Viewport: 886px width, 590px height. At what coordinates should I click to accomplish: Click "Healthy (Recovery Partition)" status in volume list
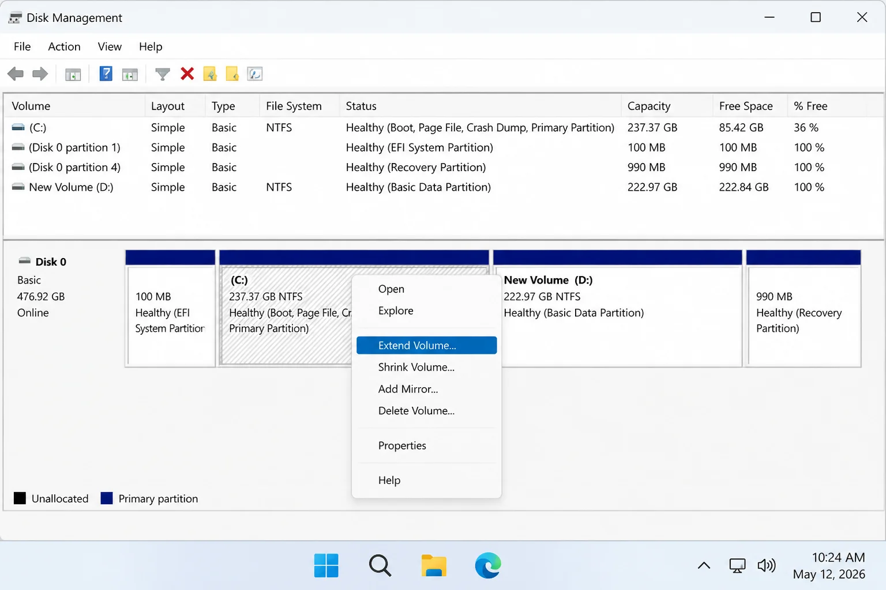tap(416, 168)
